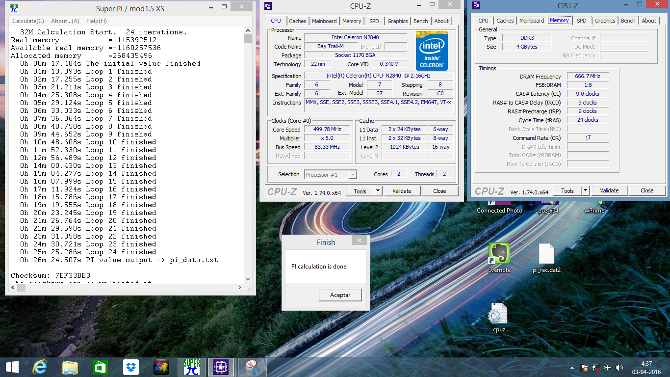Open the Calculate(C) menu in Super PI

pyautogui.click(x=28, y=21)
